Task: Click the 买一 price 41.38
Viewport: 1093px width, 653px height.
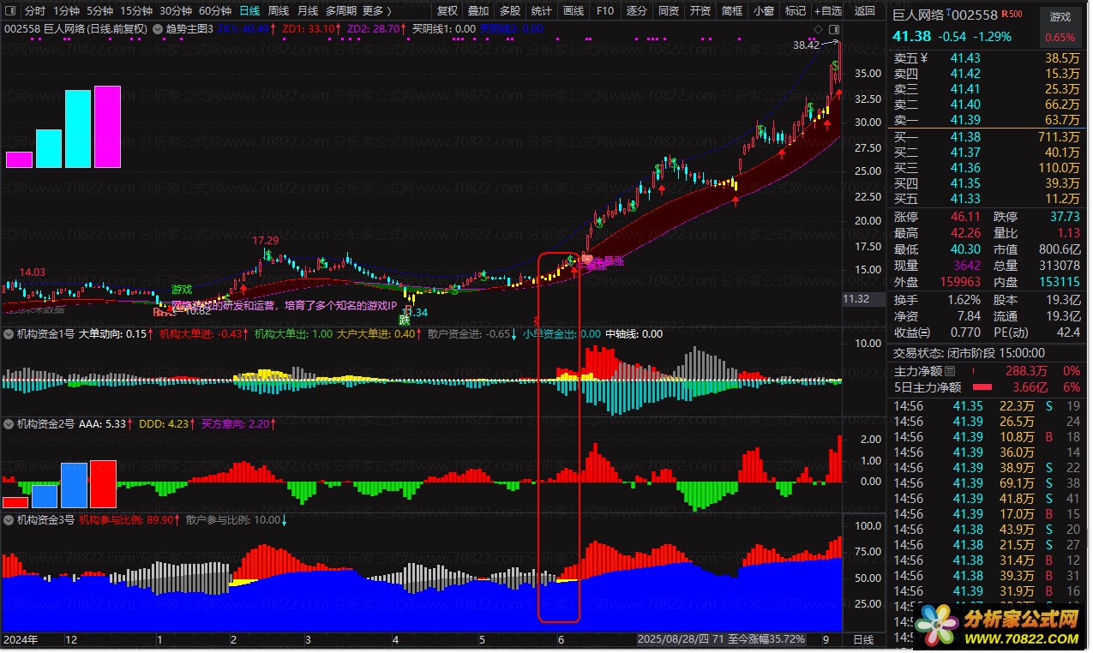Action: [x=965, y=137]
